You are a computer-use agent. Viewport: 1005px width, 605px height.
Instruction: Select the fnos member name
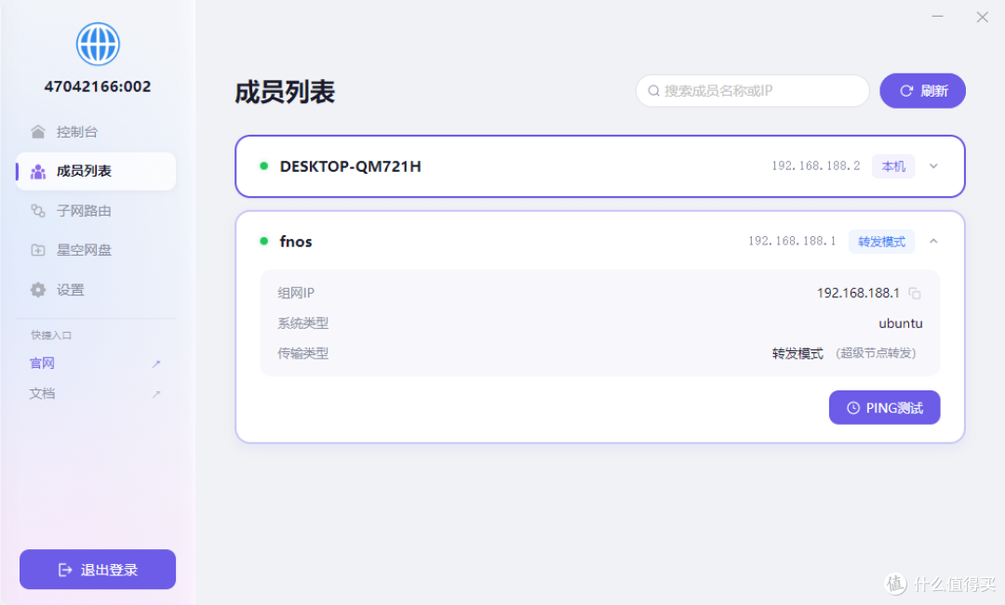[296, 242]
